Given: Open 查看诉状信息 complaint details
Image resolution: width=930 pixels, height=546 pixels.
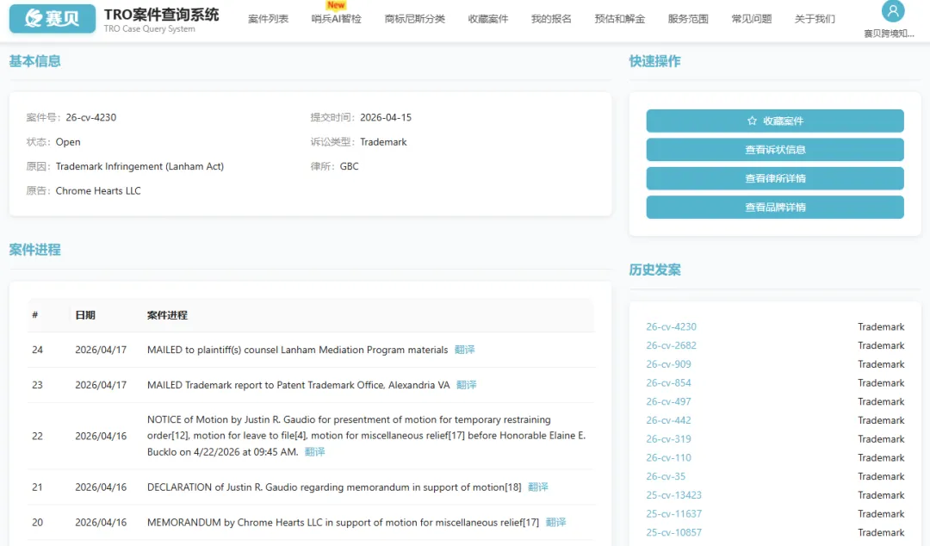Looking at the screenshot, I should 774,150.
